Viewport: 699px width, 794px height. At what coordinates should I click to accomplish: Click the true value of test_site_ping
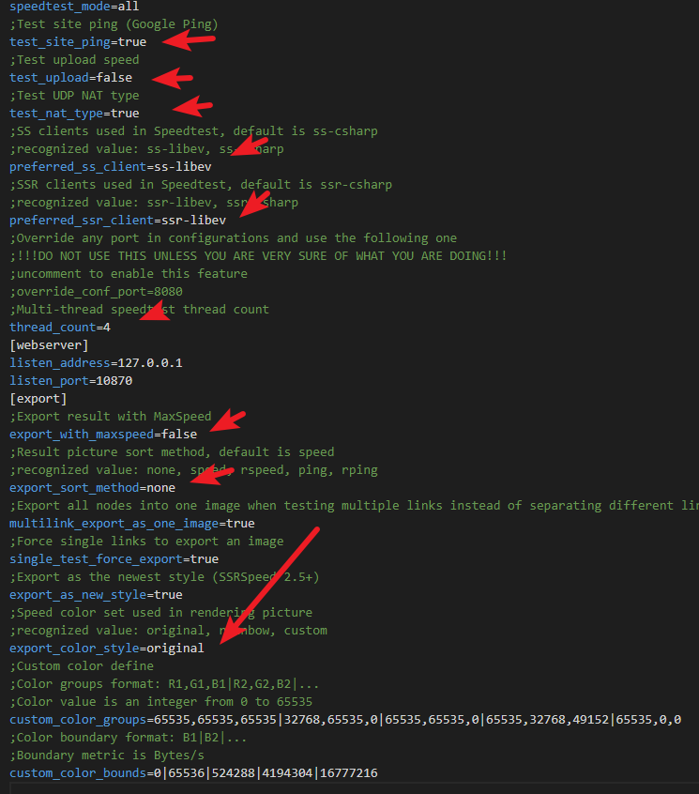(x=132, y=42)
